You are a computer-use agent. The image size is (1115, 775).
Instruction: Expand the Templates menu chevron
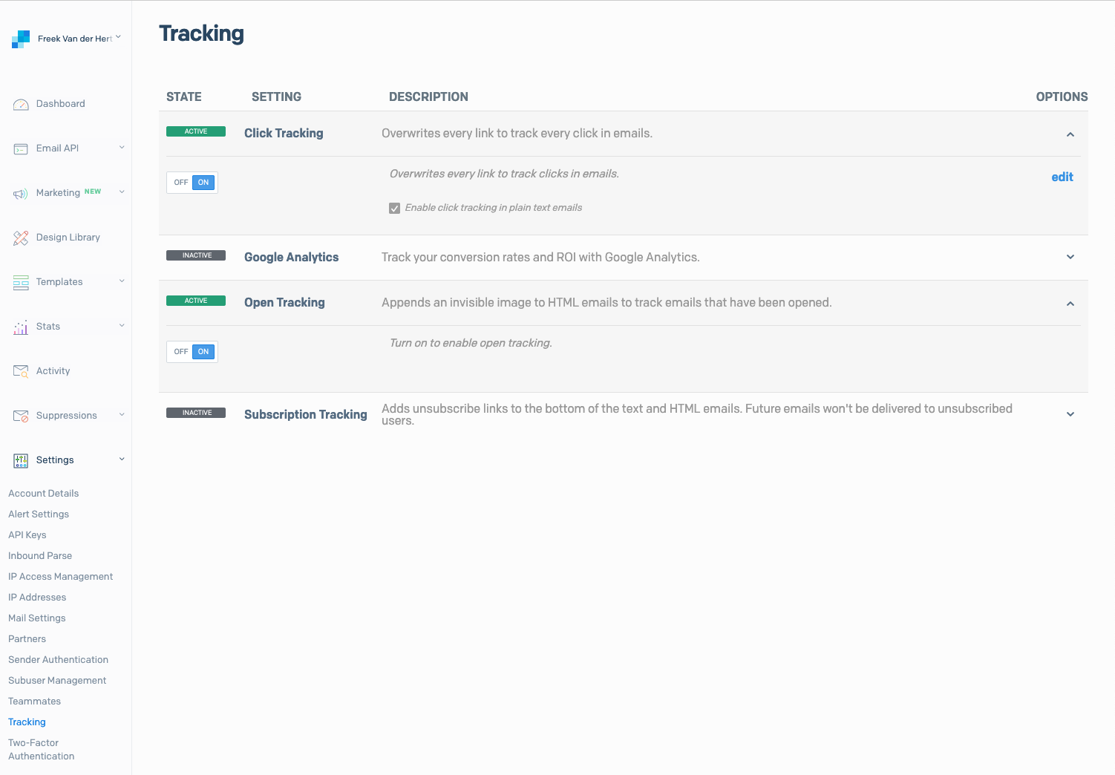[122, 281]
